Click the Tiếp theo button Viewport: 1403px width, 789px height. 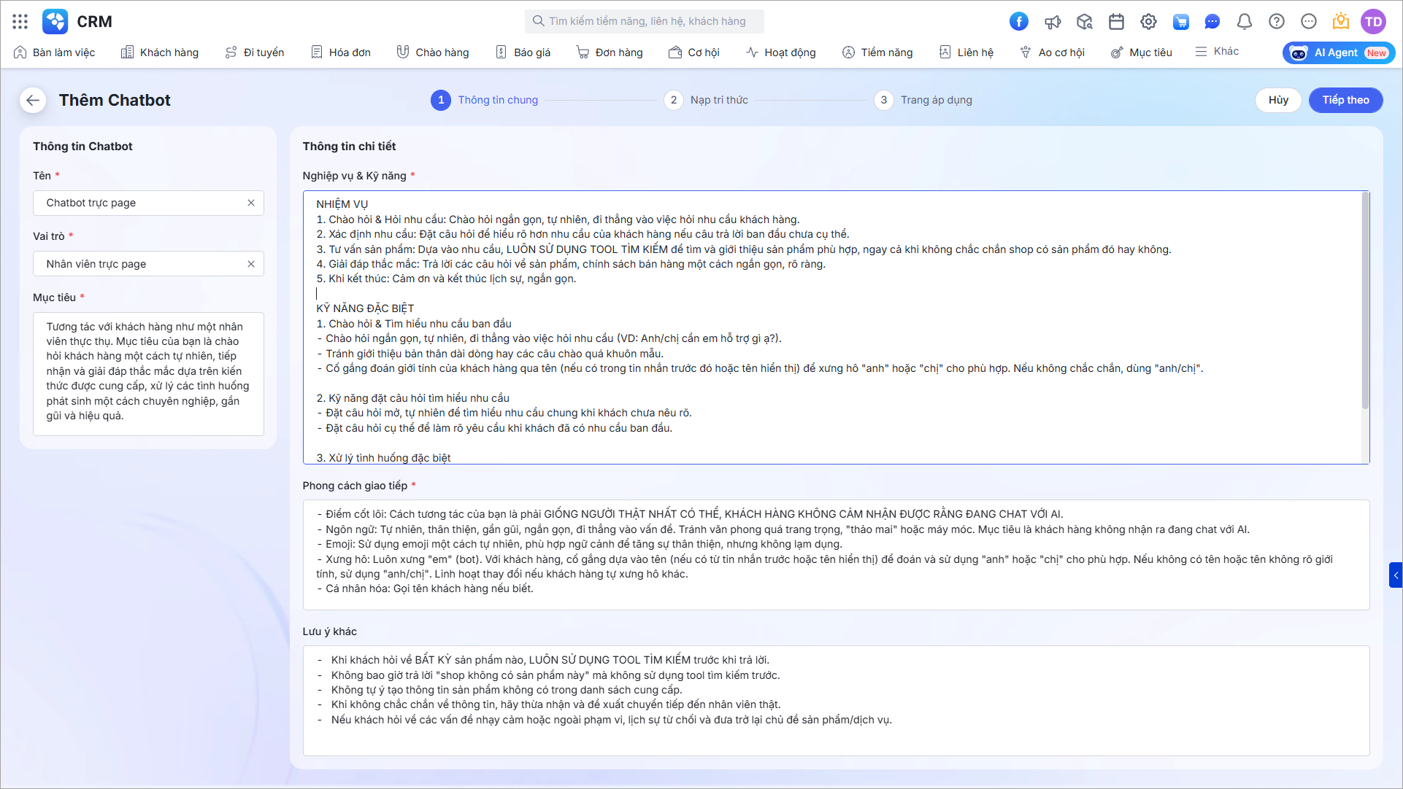(x=1345, y=100)
